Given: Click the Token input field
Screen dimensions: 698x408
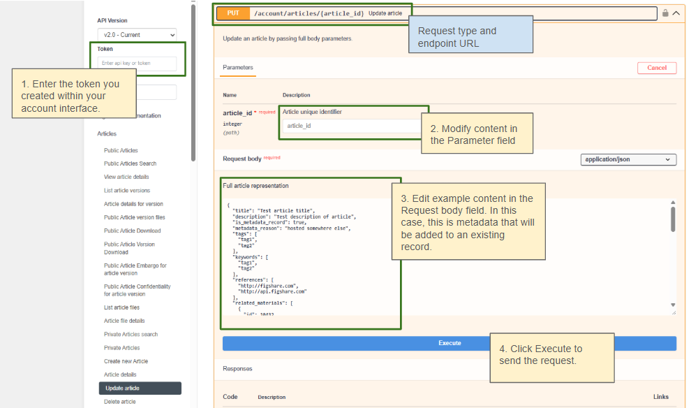Looking at the screenshot, I should coord(137,64).
